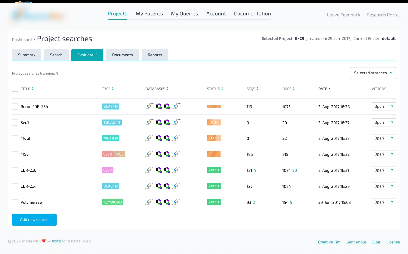This screenshot has width=408, height=254.
Task: Click first DNA helix database icon in Motif row
Action: [150, 138]
